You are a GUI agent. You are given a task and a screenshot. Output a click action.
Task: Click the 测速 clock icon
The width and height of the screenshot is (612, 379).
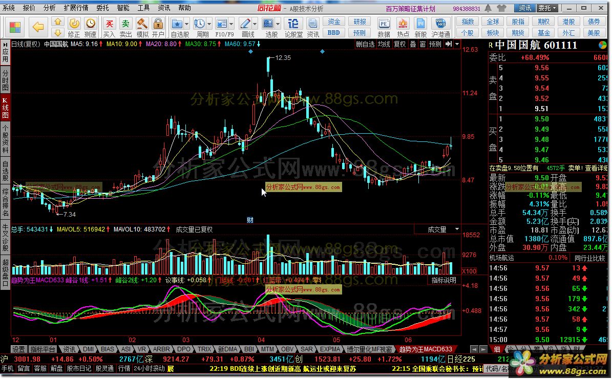click(91, 24)
